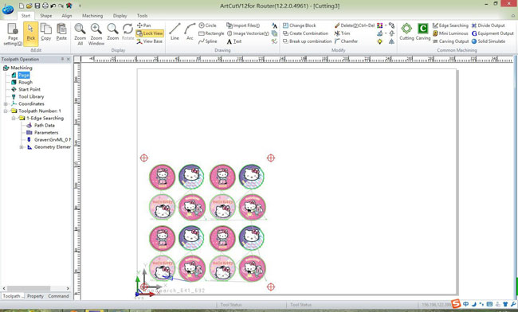Click Solid Simulate button
518x312 pixels.
(x=489, y=41)
